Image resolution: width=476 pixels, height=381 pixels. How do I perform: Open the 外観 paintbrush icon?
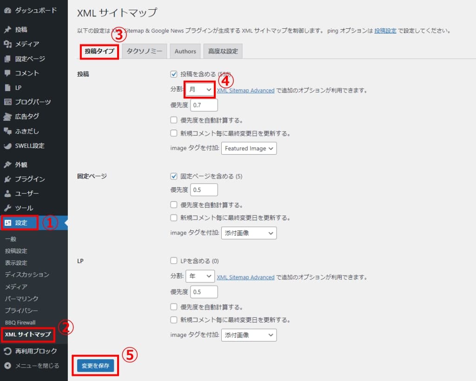click(7, 165)
